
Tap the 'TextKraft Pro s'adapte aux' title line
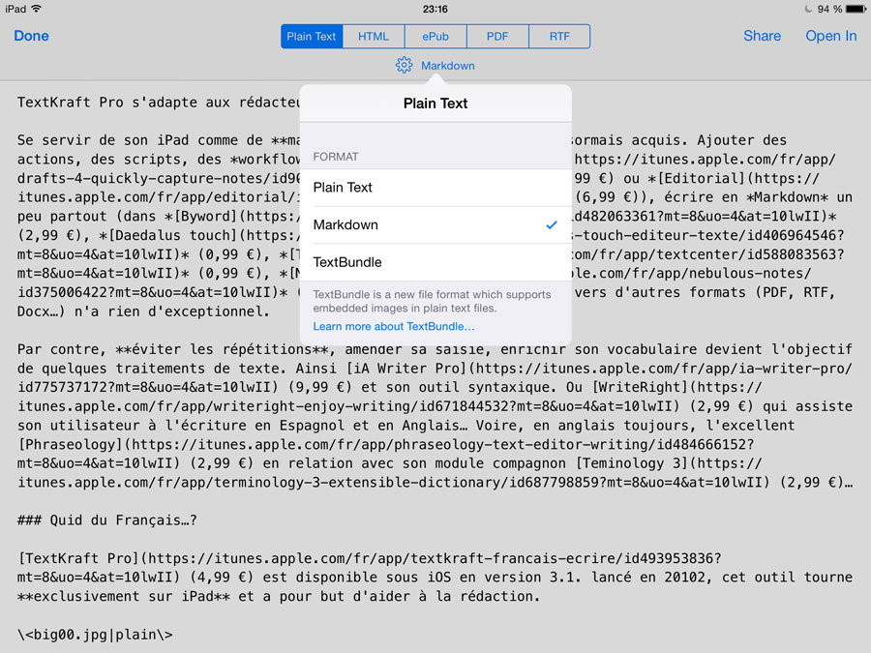click(159, 103)
